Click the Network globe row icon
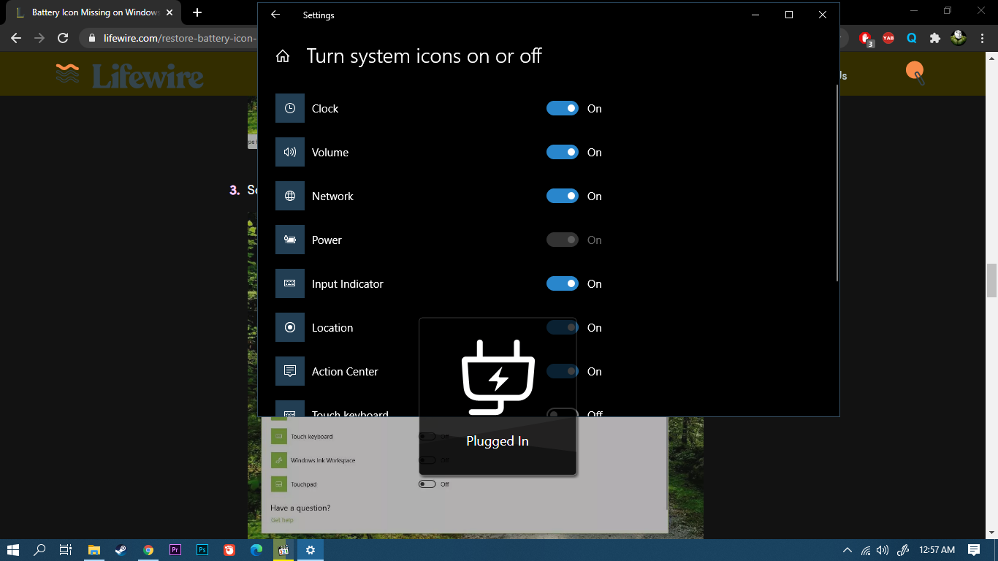This screenshot has height=561, width=998. coord(290,196)
